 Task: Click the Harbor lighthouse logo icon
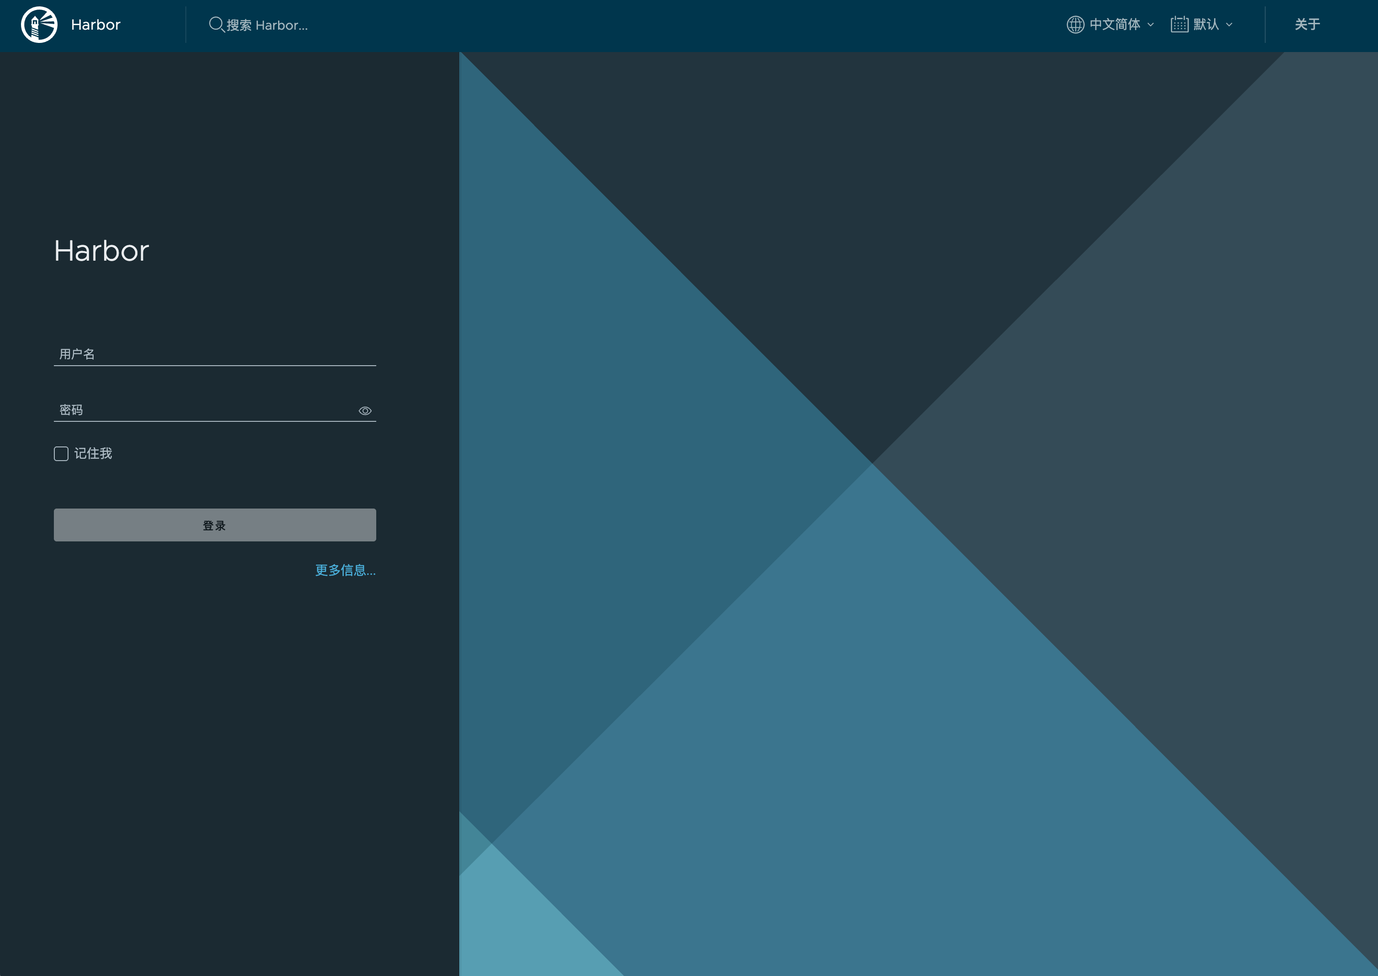[x=39, y=25]
